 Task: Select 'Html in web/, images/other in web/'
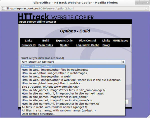[x=73, y=76]
